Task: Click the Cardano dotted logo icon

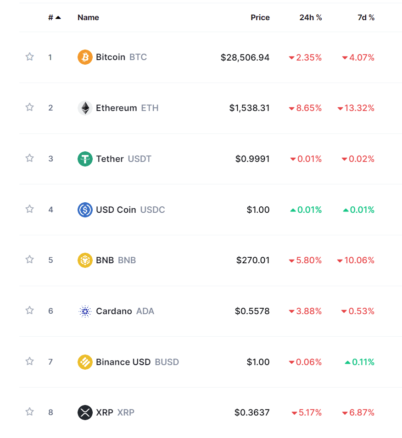Action: (85, 311)
